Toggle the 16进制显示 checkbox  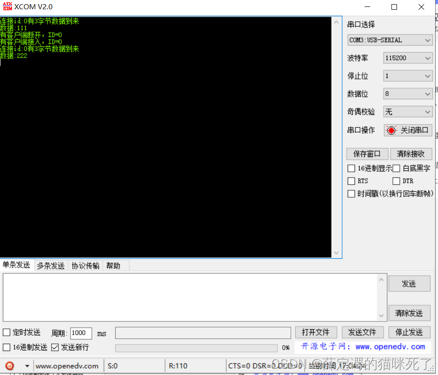point(351,169)
